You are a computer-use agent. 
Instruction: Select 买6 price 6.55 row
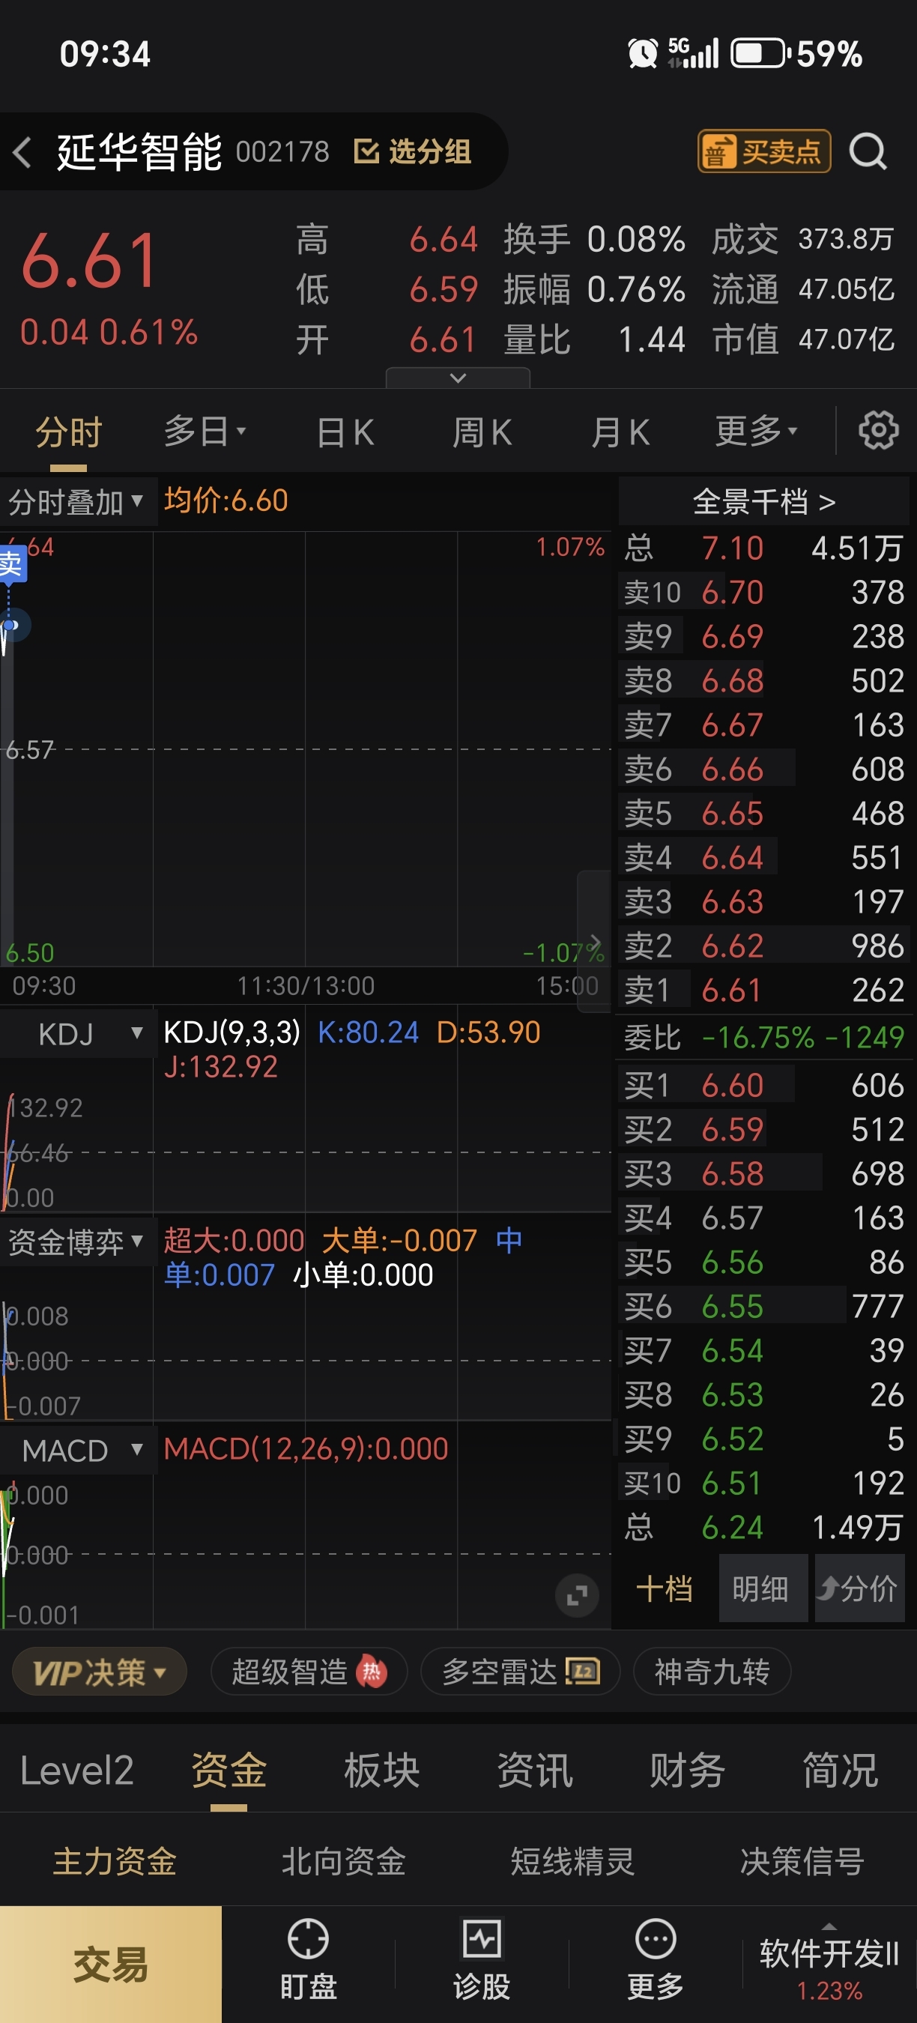coord(764,1307)
